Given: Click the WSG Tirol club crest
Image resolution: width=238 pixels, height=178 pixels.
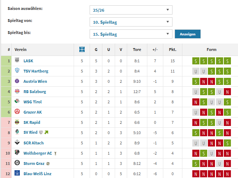Looking at the screenshot, I should pyautogui.click(x=17, y=102).
